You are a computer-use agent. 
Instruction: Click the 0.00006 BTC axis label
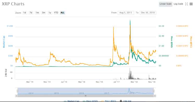click(x=182, y=56)
